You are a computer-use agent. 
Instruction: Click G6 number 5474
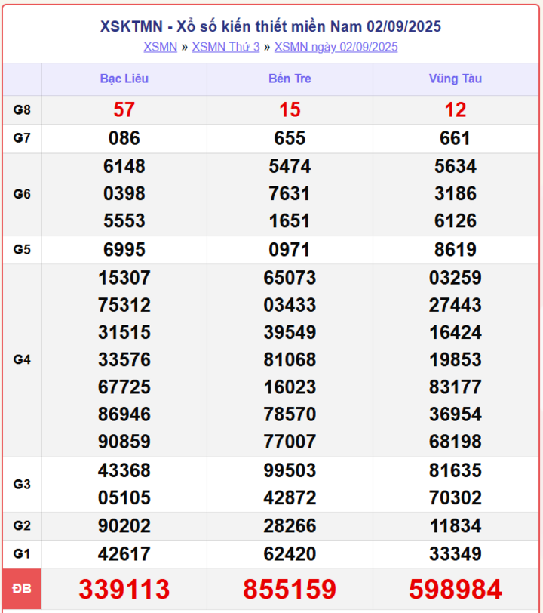pos(290,167)
